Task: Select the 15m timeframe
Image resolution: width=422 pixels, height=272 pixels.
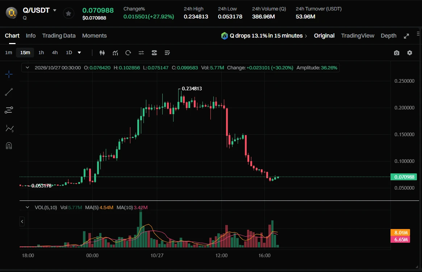Action: click(25, 53)
